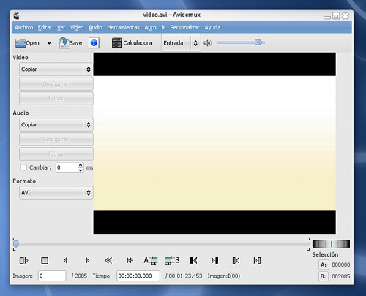Go to previous frame arrow
The height and width of the screenshot is (296, 366).
click(x=65, y=261)
